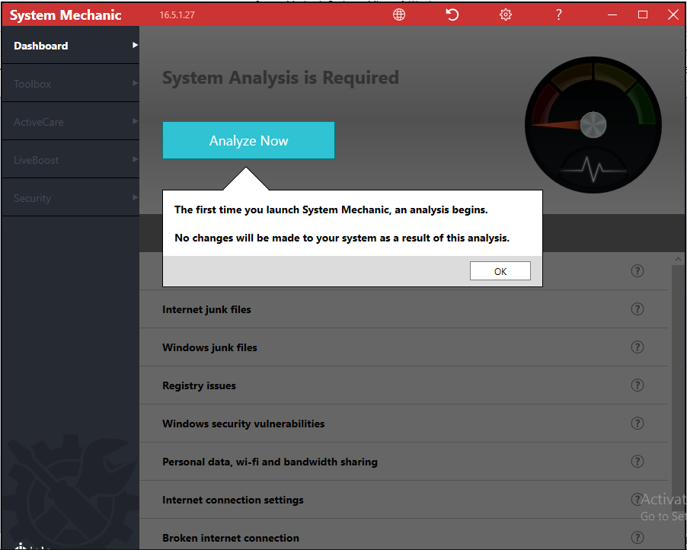Click the help icon for Registry issues

(x=637, y=385)
